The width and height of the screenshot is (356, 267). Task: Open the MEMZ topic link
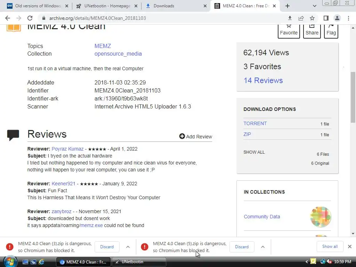103,46
